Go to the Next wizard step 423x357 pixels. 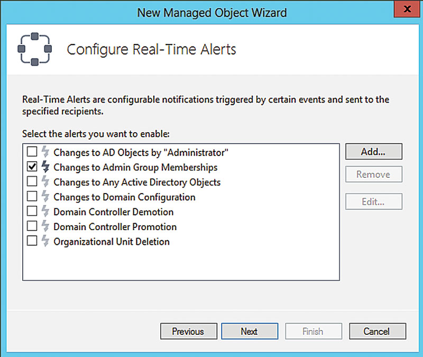pos(249,332)
